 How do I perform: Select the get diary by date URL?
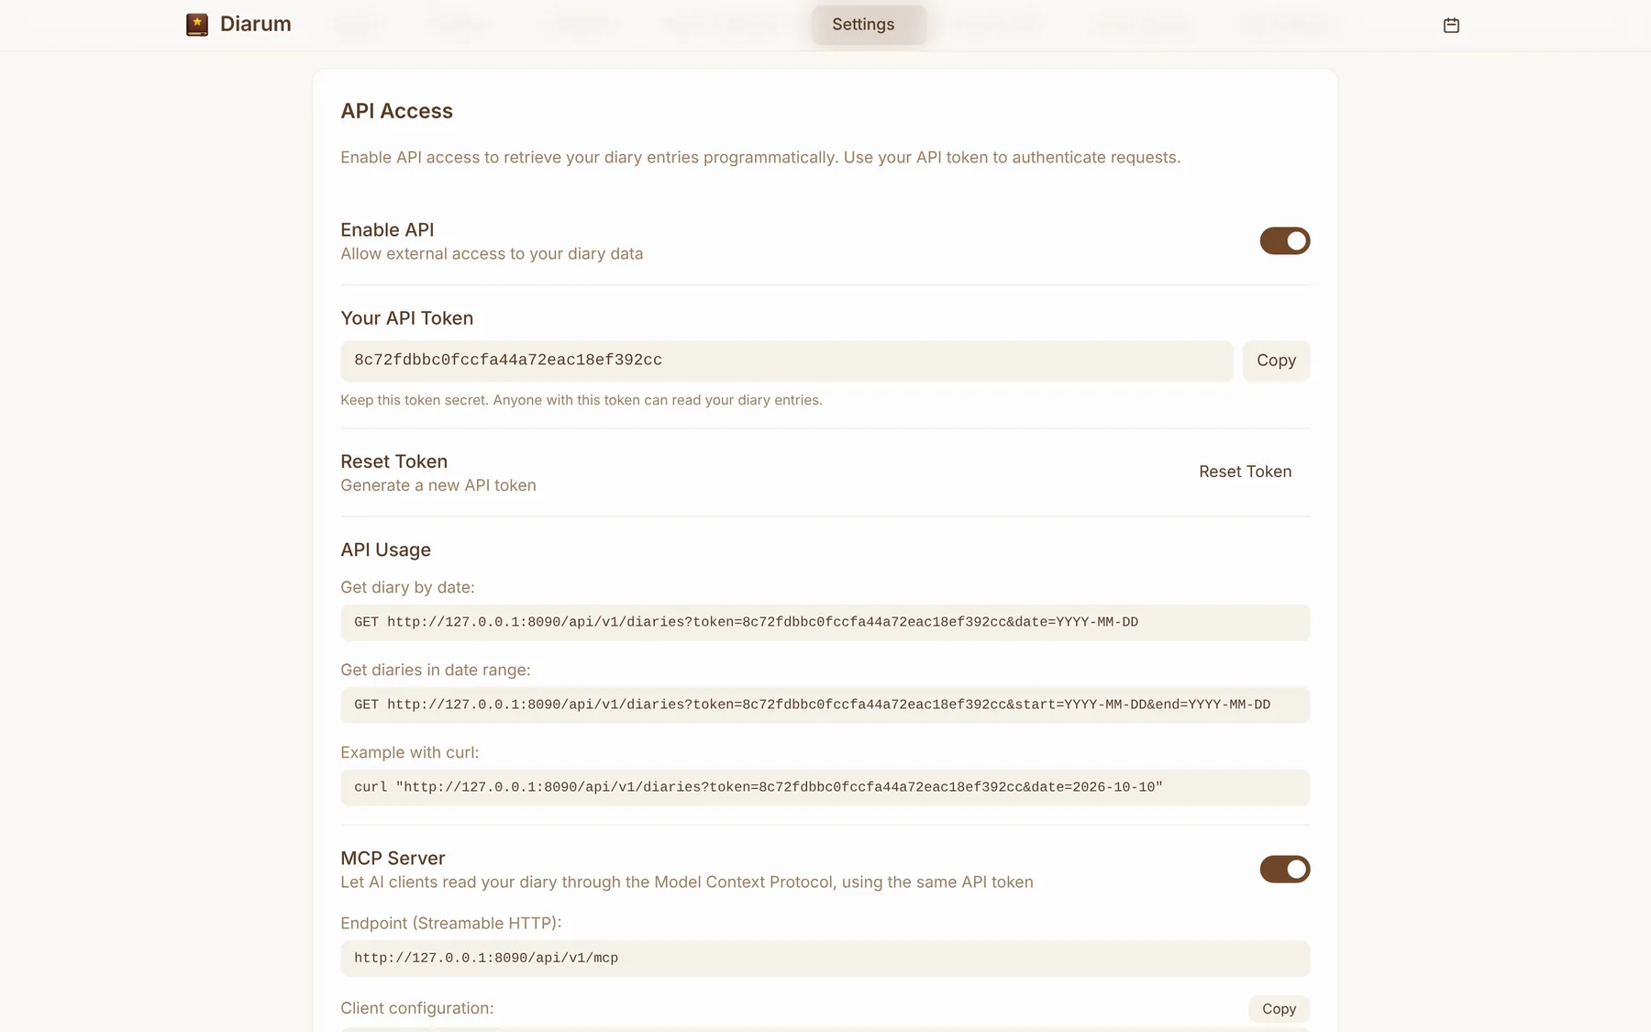[825, 622]
